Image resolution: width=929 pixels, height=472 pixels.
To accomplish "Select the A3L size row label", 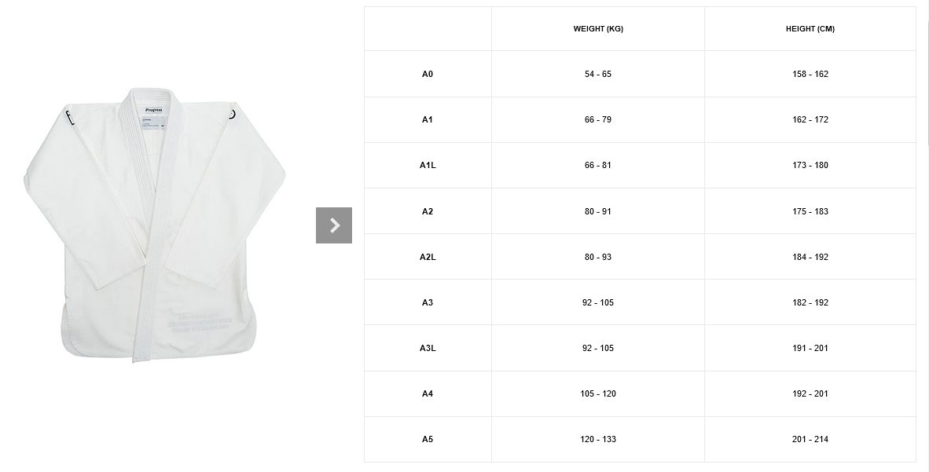I will click(x=428, y=348).
